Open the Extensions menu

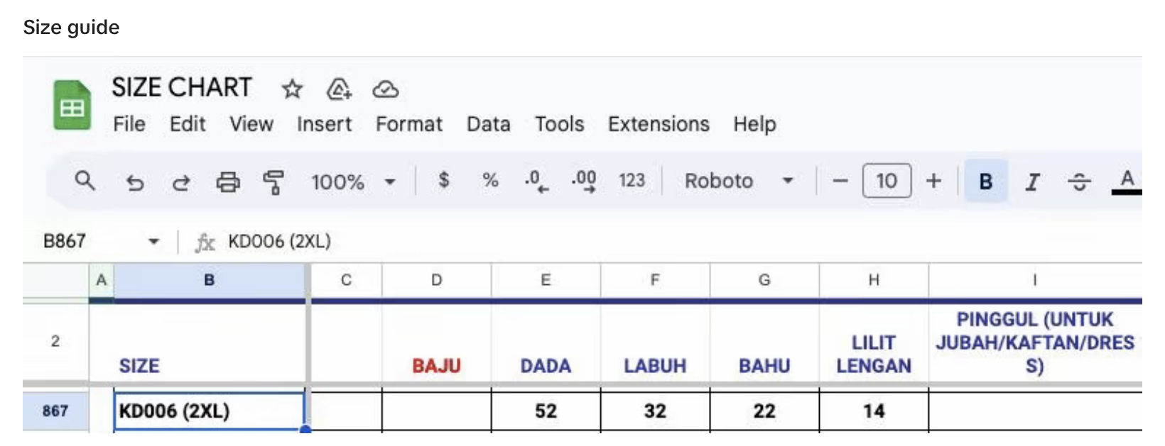658,124
